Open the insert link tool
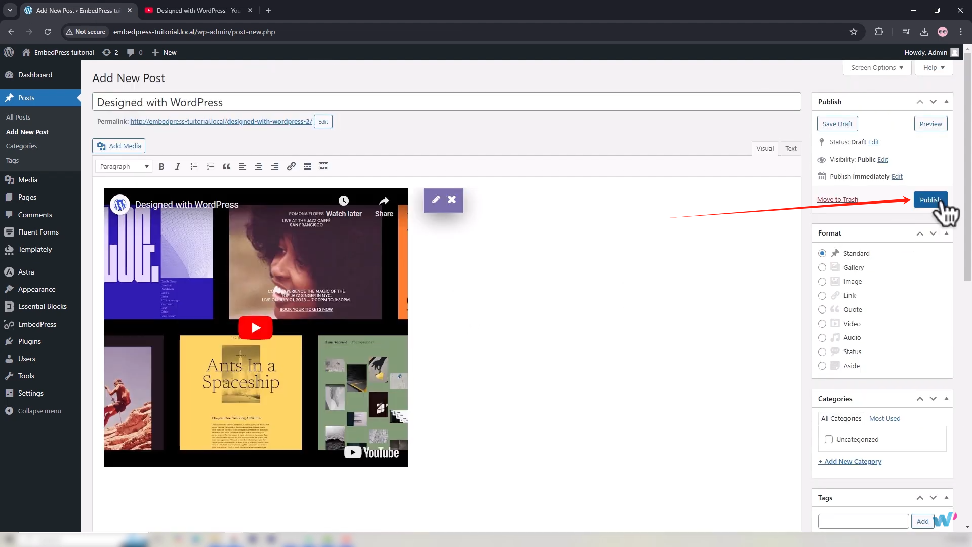The width and height of the screenshot is (972, 547). click(291, 166)
